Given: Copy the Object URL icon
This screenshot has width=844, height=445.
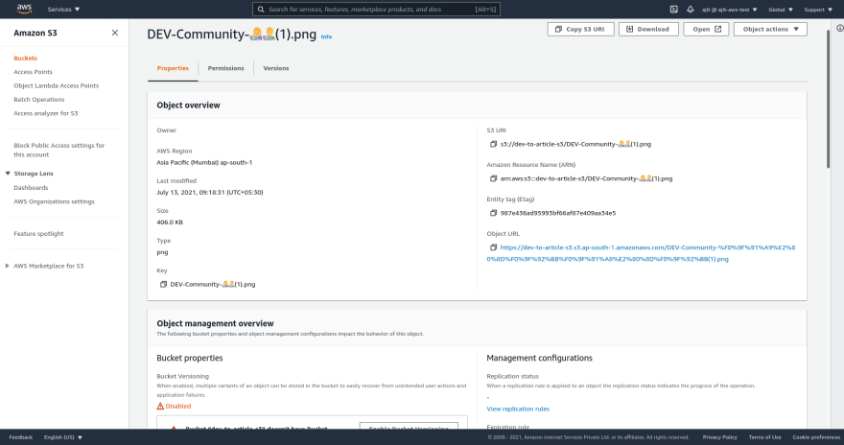Looking at the screenshot, I should 493,247.
